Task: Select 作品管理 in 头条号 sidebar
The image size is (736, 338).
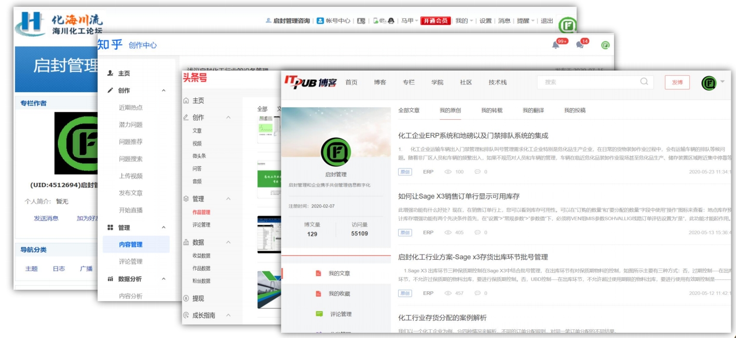Action: [x=201, y=212]
